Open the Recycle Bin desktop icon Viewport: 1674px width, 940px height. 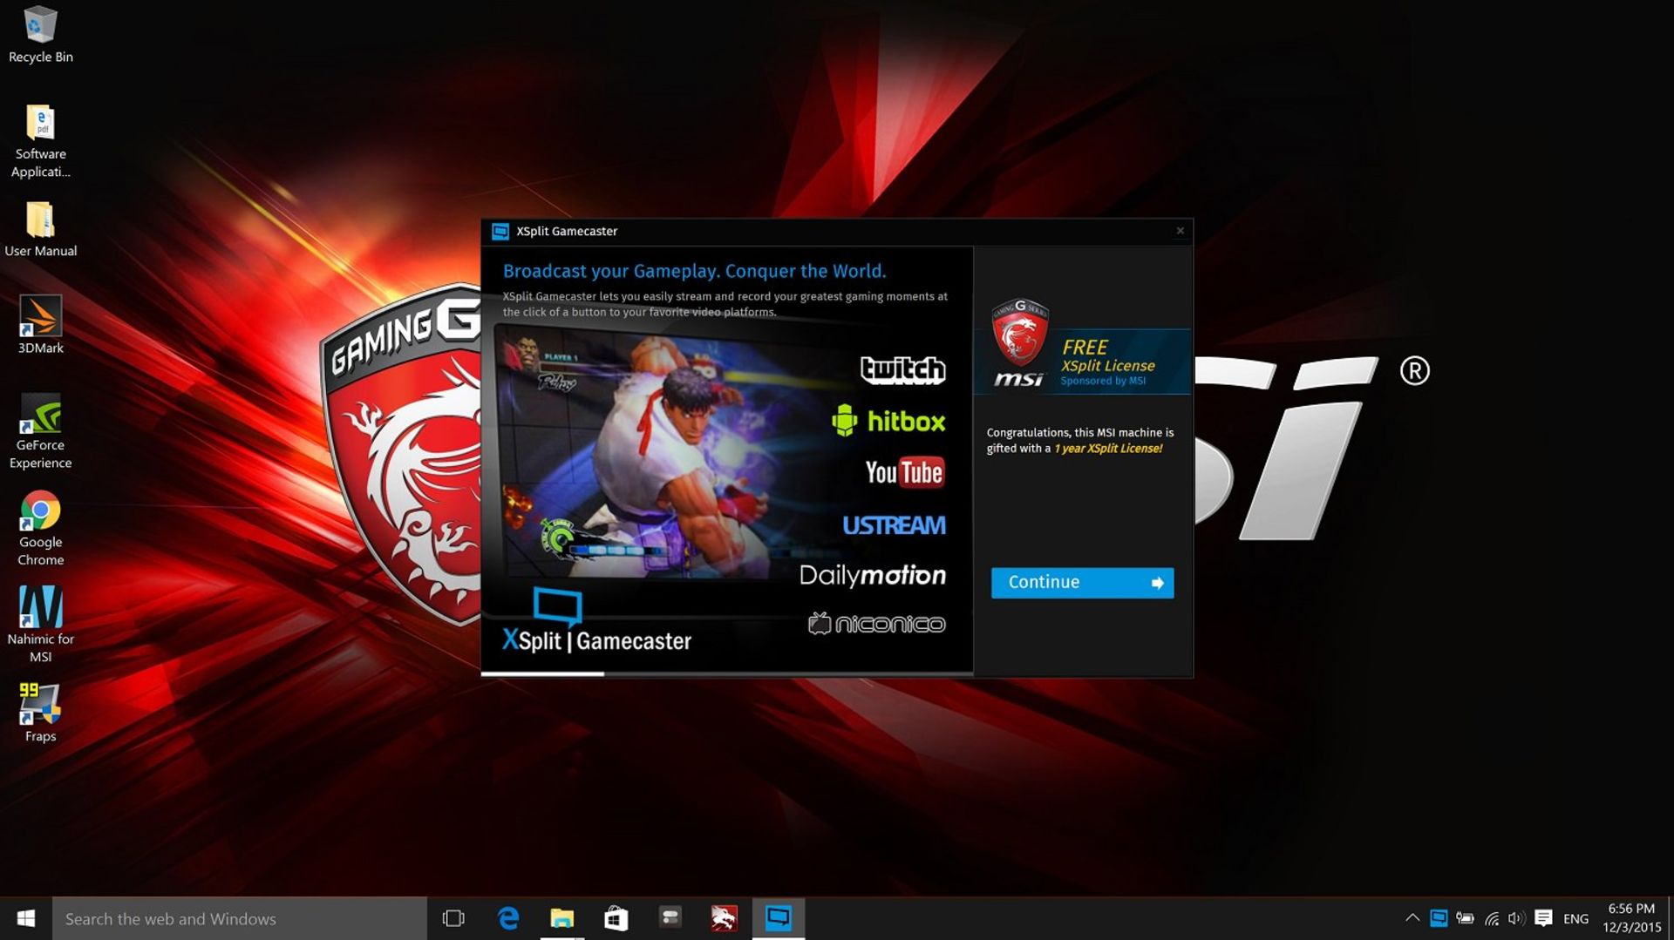40,35
